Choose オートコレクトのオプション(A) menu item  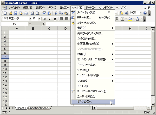pos(93,91)
